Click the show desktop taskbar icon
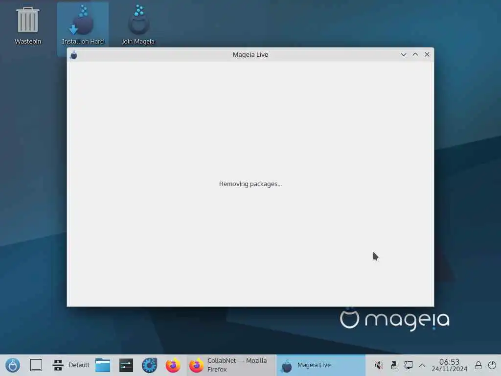501x376 pixels. 36,365
